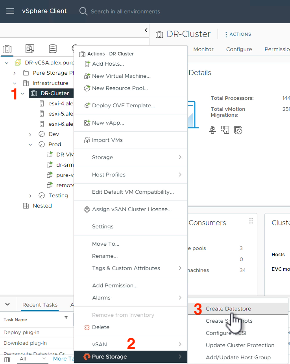Click the DR-Cluster header cluster icon
The image size is (290, 364).
click(159, 35)
